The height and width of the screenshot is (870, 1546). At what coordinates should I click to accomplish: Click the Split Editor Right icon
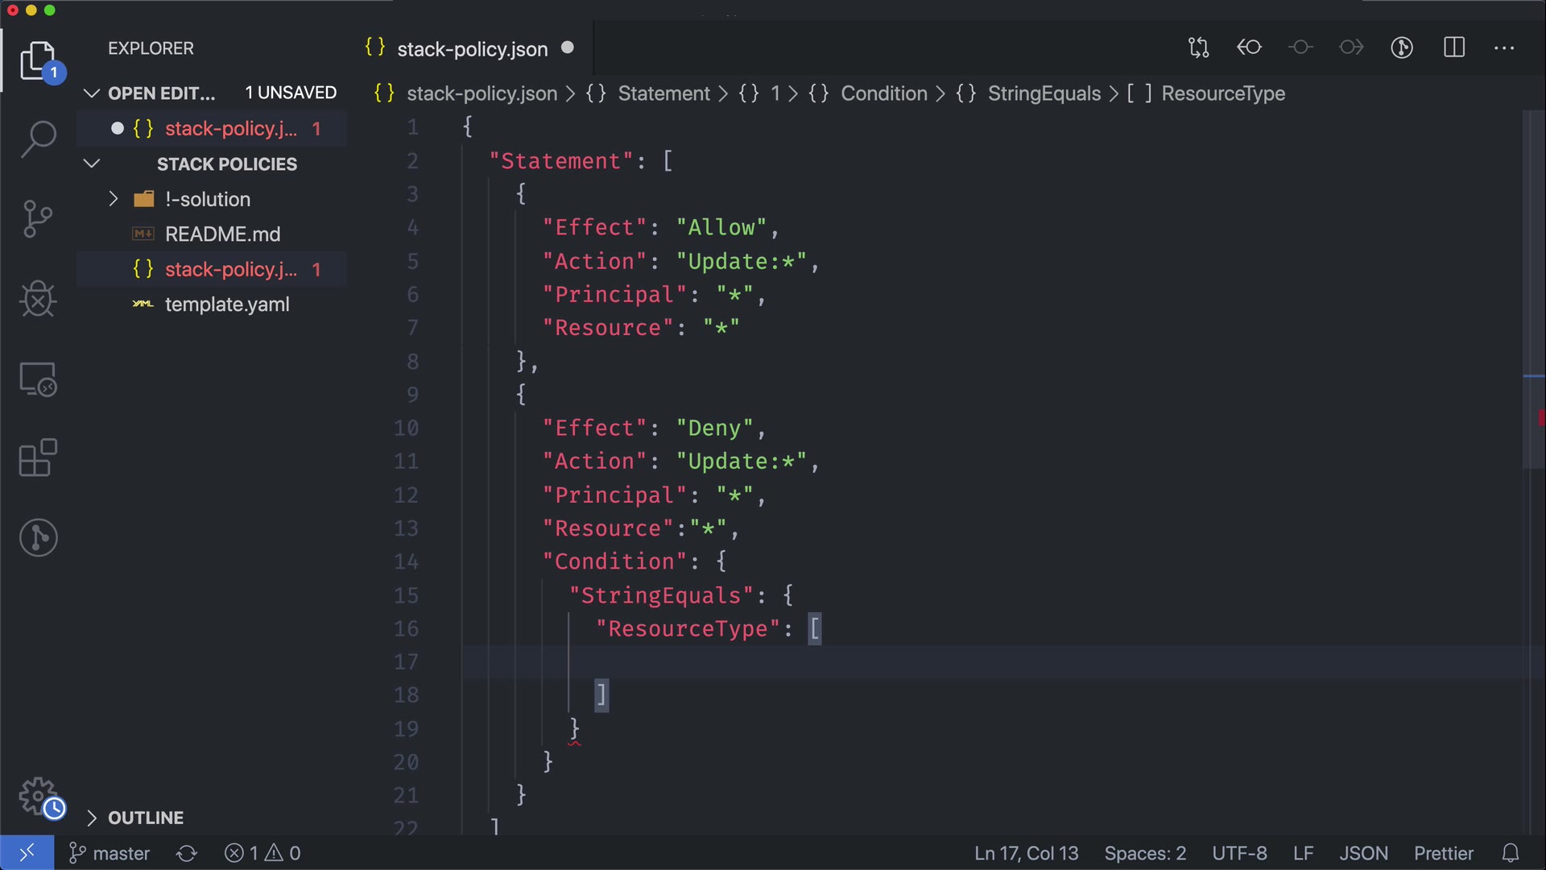tap(1454, 48)
